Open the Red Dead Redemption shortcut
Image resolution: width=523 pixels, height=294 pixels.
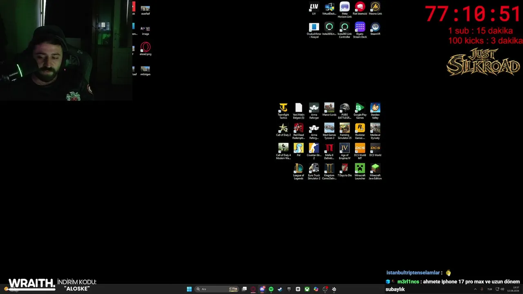(x=299, y=131)
